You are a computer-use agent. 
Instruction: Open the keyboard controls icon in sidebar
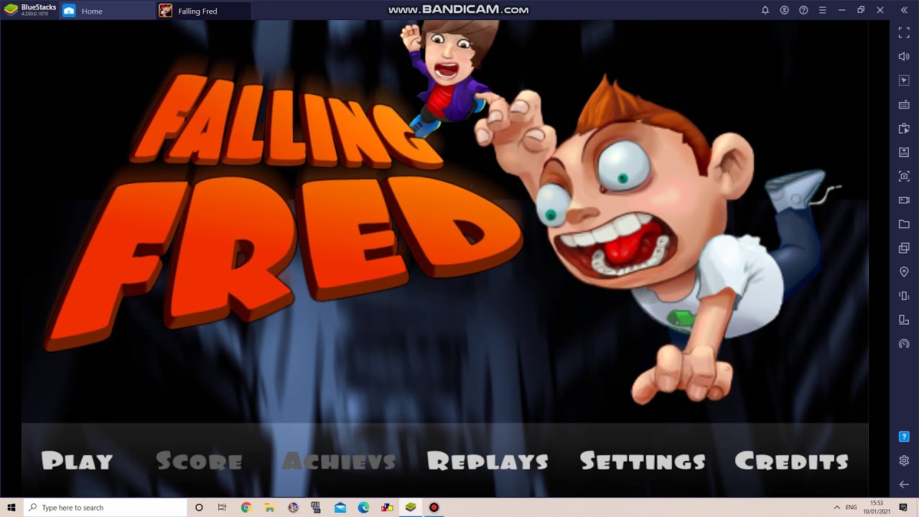click(x=904, y=105)
